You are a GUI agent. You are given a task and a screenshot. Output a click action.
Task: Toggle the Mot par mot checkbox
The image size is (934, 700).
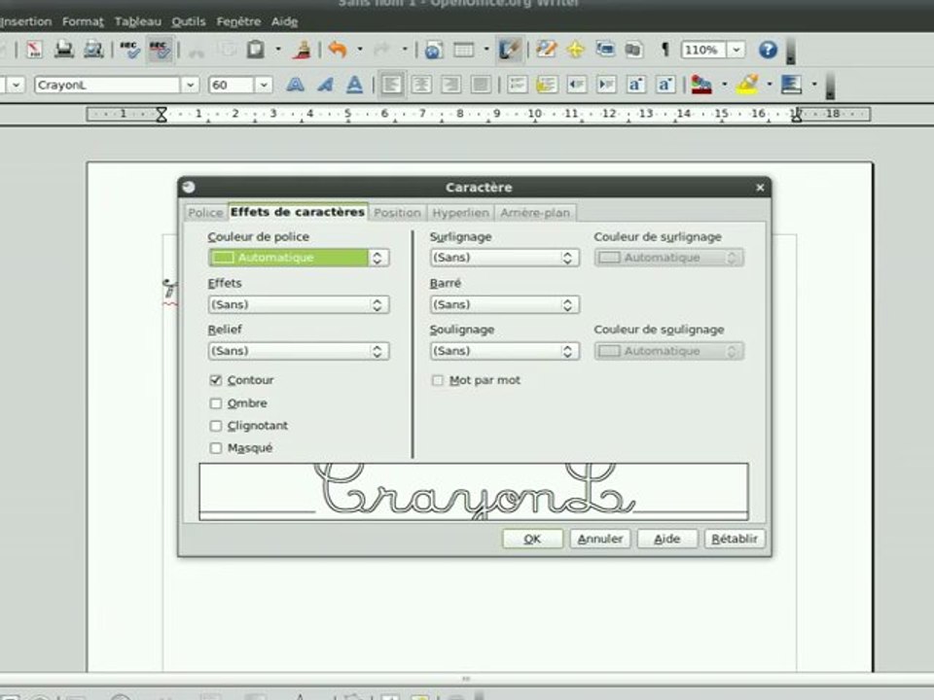click(437, 380)
